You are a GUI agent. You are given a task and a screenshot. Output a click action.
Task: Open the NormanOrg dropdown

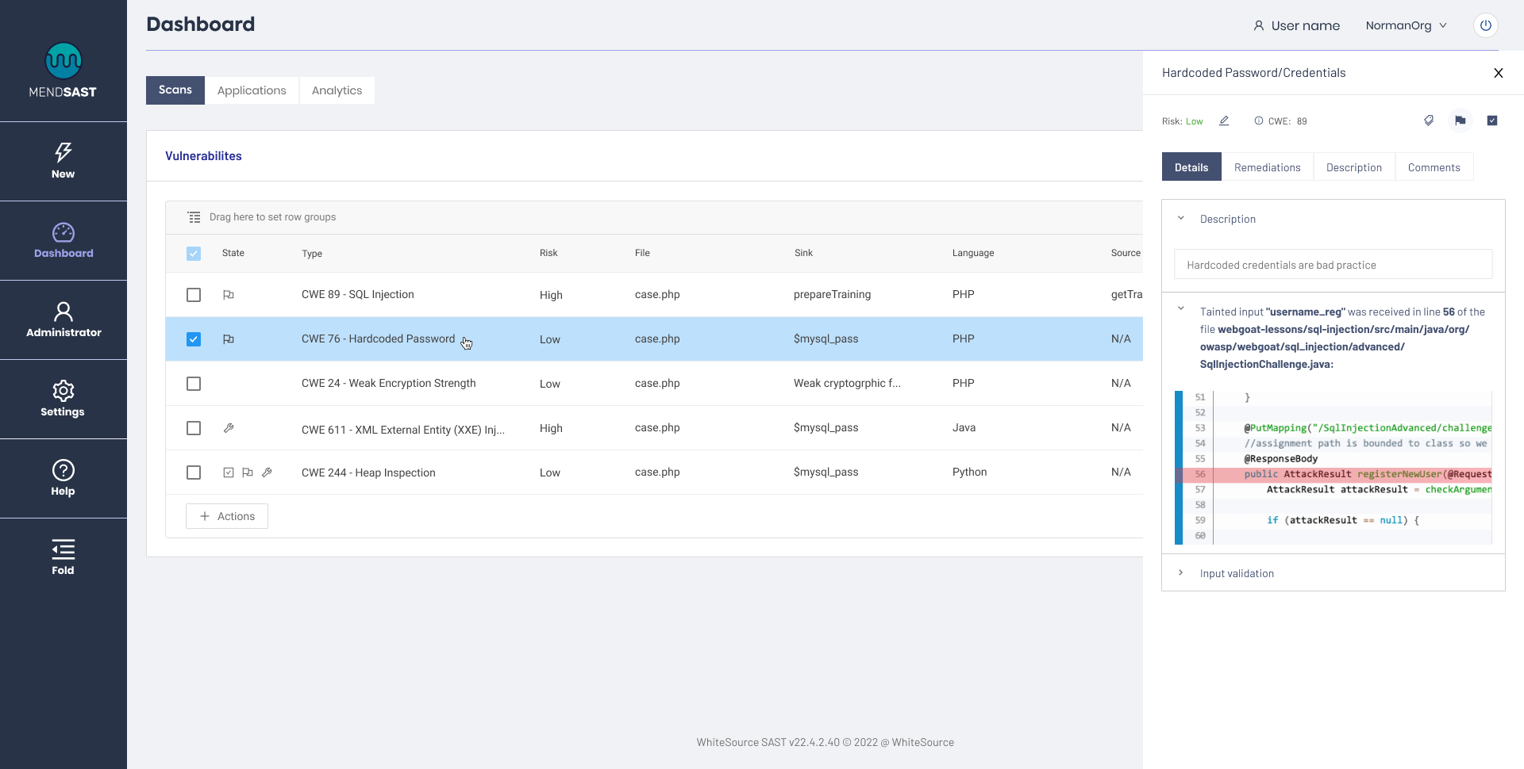(x=1406, y=25)
